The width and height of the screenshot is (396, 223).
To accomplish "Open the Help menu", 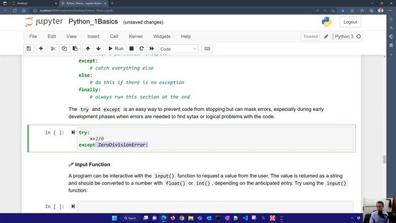I will 186,37.
